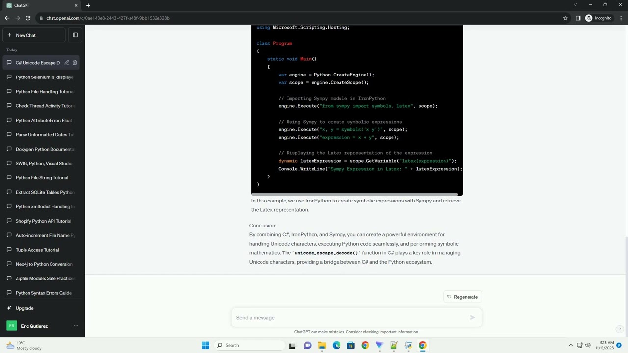Screen dimensions: 628x353
Task: Show hidden system tray icons
Action: click(x=571, y=345)
